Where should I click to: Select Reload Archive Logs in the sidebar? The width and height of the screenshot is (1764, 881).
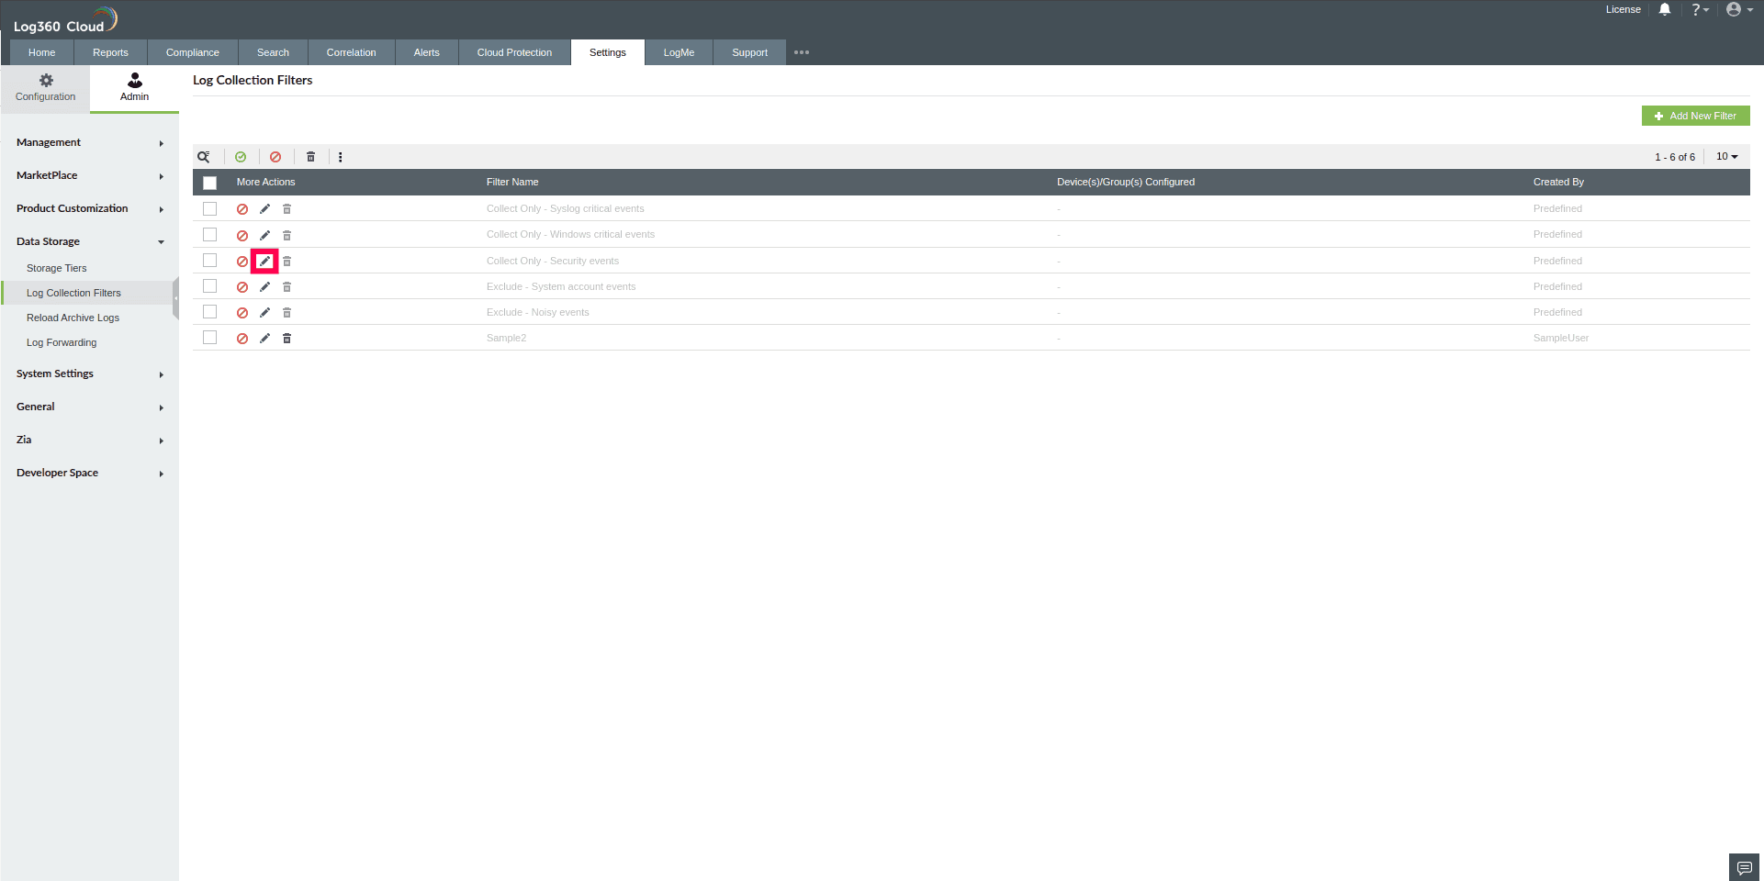(73, 318)
